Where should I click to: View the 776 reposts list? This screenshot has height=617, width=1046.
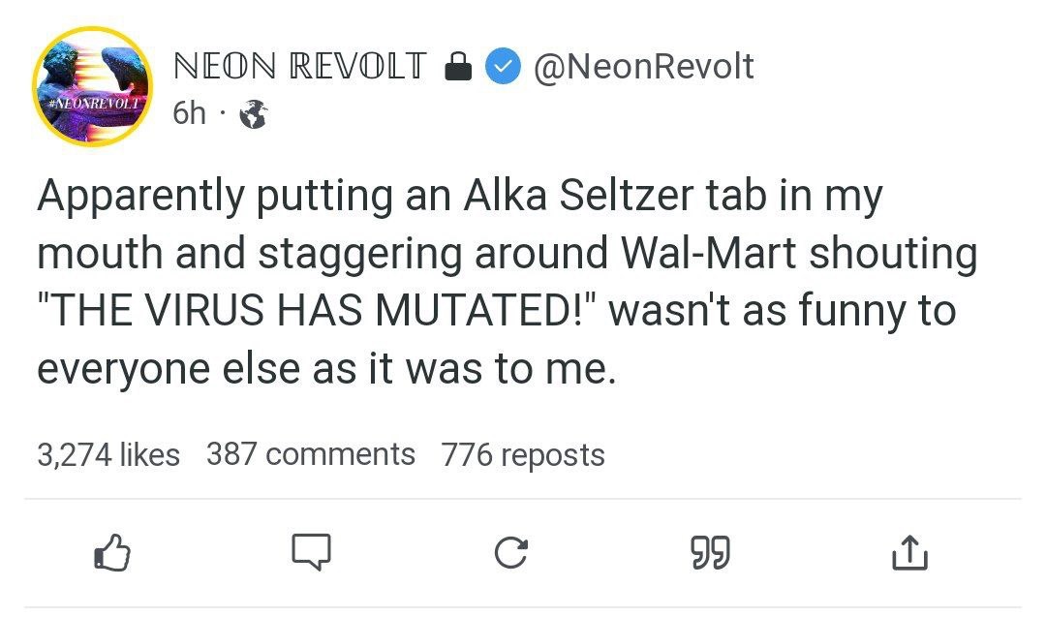(x=523, y=454)
